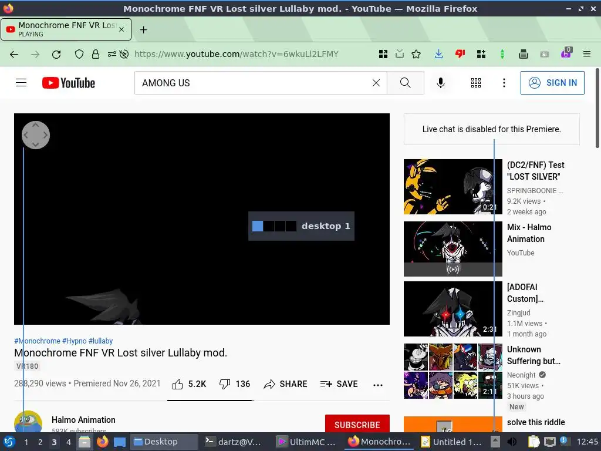Click the SIGN IN button

[x=552, y=83]
